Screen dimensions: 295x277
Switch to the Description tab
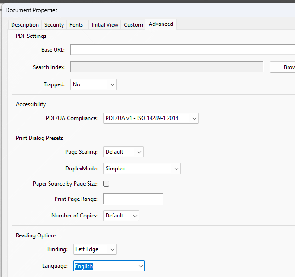25,25
